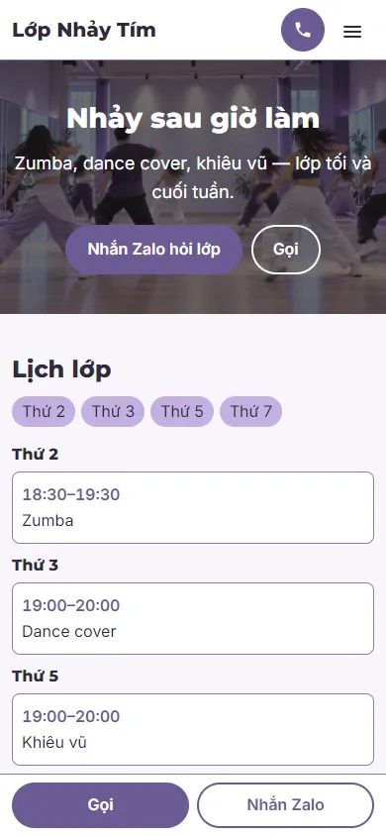Open the Zumba 18:30–19:30 class card
This screenshot has height=836, width=386.
tap(193, 507)
